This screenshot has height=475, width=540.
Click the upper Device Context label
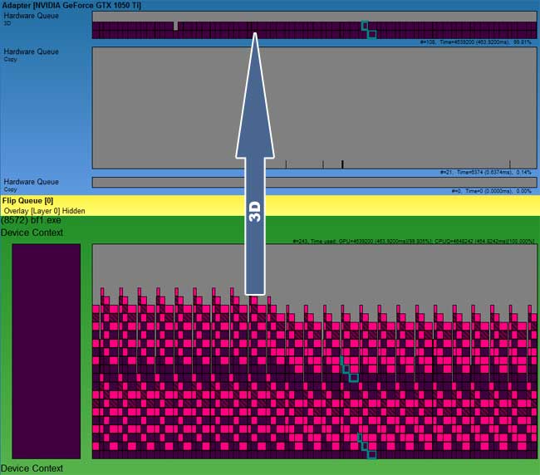click(x=32, y=233)
